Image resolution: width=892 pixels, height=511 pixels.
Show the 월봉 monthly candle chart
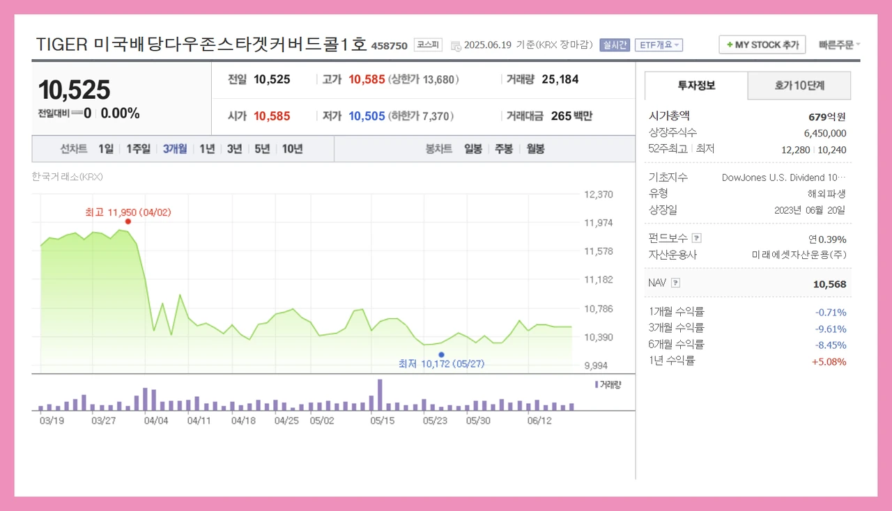pyautogui.click(x=535, y=148)
